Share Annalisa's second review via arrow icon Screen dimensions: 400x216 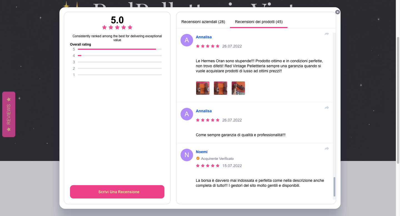[327, 108]
